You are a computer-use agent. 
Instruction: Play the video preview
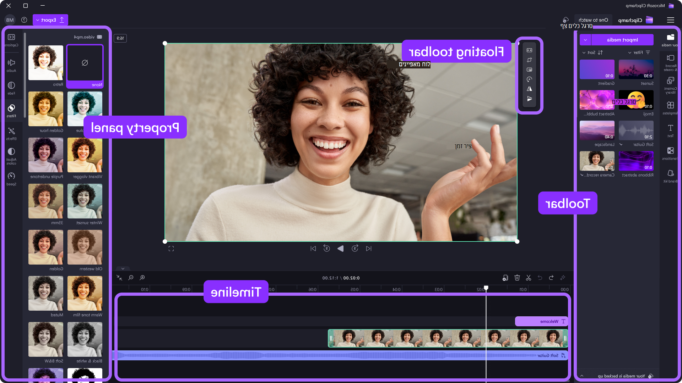[340, 249]
